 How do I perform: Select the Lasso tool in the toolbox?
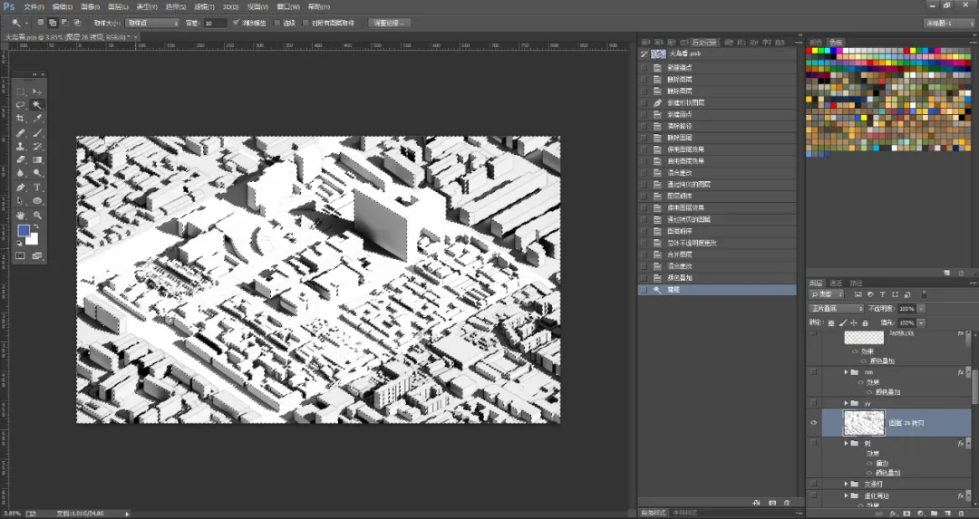pyautogui.click(x=21, y=105)
